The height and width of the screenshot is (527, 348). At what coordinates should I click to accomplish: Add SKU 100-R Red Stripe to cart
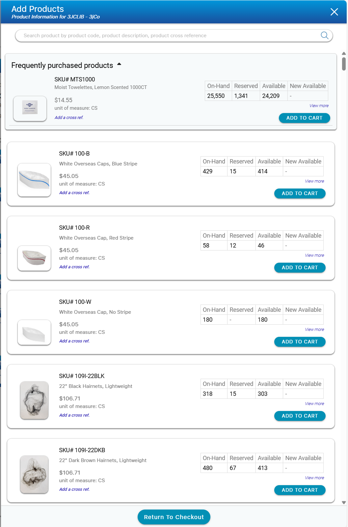(x=300, y=268)
